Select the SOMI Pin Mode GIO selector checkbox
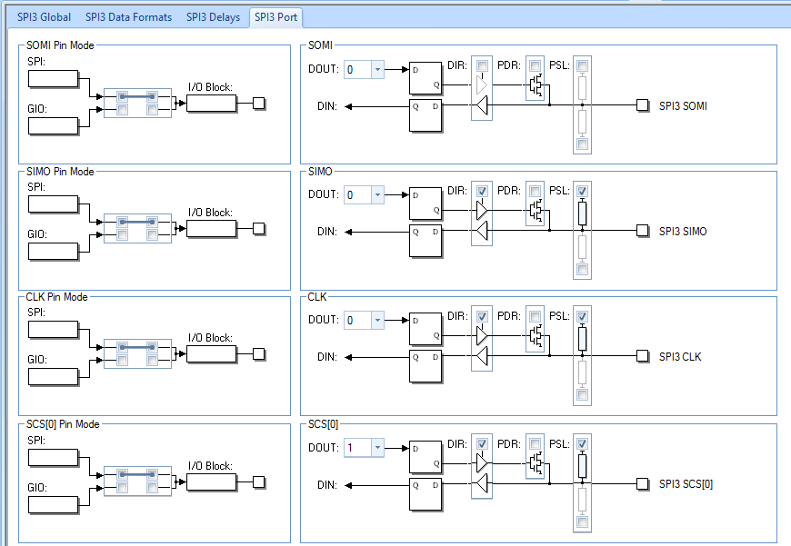The image size is (791, 546). (x=122, y=109)
